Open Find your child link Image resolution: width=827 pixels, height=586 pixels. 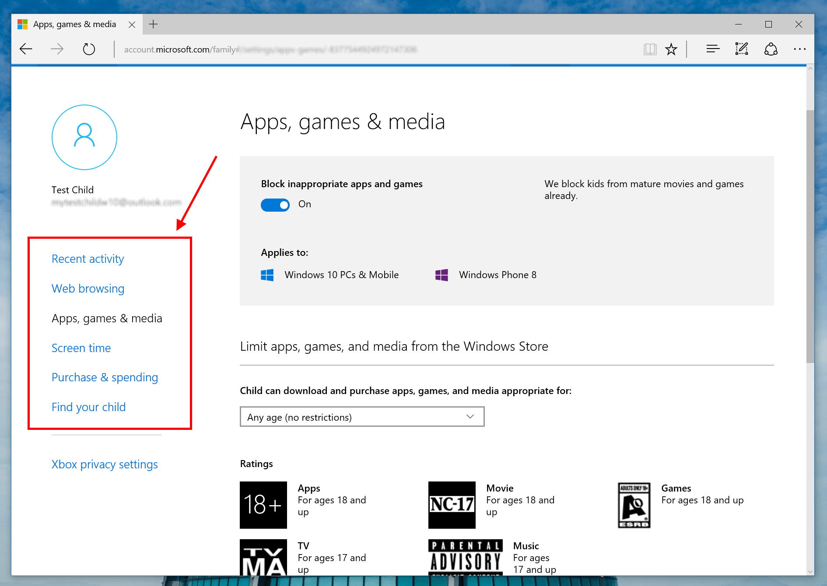pos(88,407)
